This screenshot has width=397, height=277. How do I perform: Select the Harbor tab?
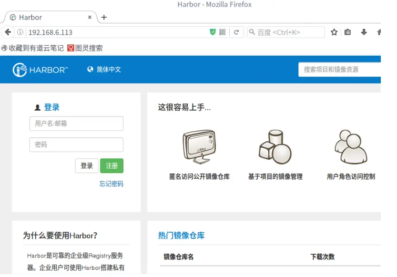click(x=51, y=17)
